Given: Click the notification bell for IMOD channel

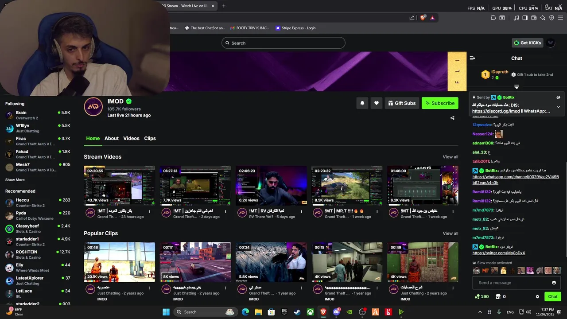Looking at the screenshot, I should pyautogui.click(x=362, y=103).
